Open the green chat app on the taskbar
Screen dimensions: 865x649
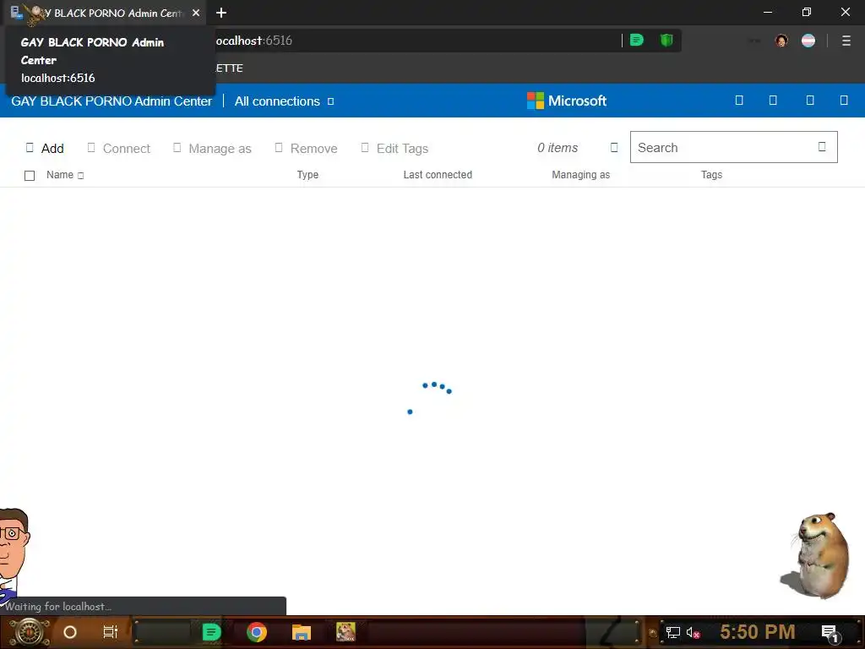point(211,632)
